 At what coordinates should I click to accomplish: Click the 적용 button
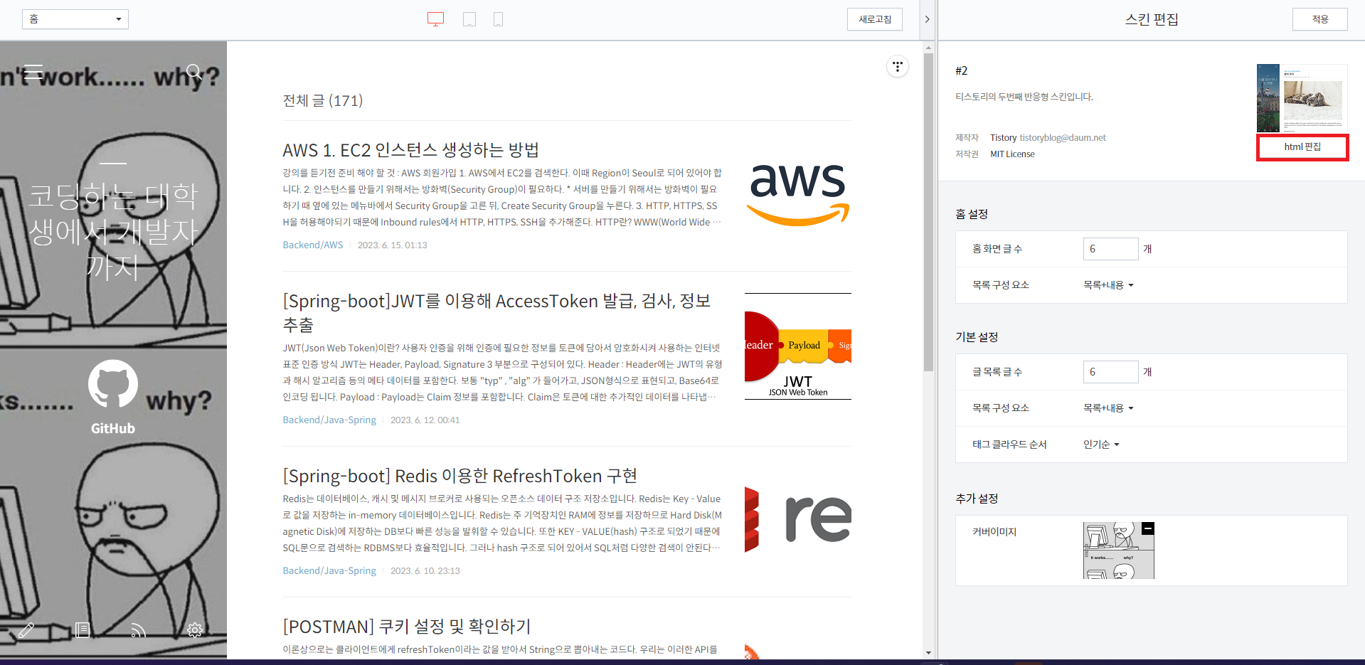point(1320,19)
